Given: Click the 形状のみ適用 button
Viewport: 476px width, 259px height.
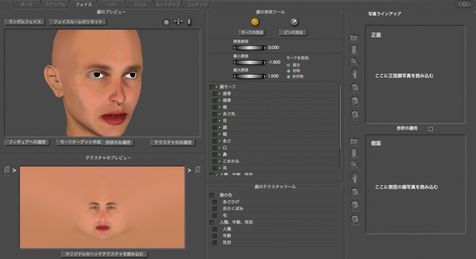Looking at the screenshot, I should click(x=118, y=142).
